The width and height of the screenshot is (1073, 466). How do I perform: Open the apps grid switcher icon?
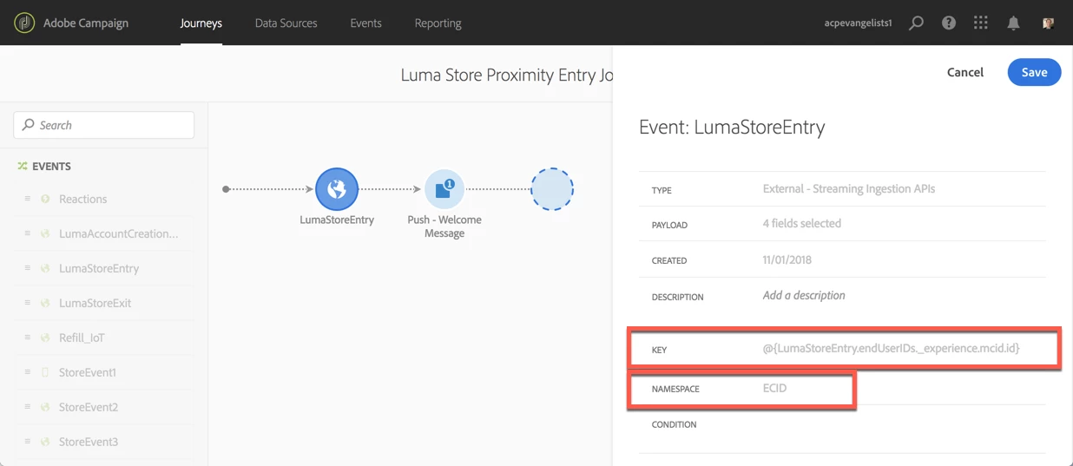point(981,23)
